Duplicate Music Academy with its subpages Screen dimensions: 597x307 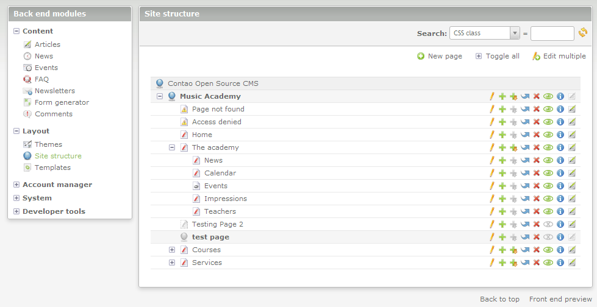[x=513, y=96]
